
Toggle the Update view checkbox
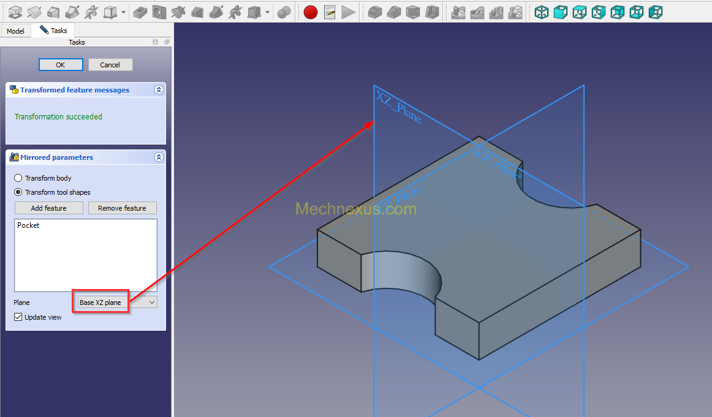click(18, 317)
